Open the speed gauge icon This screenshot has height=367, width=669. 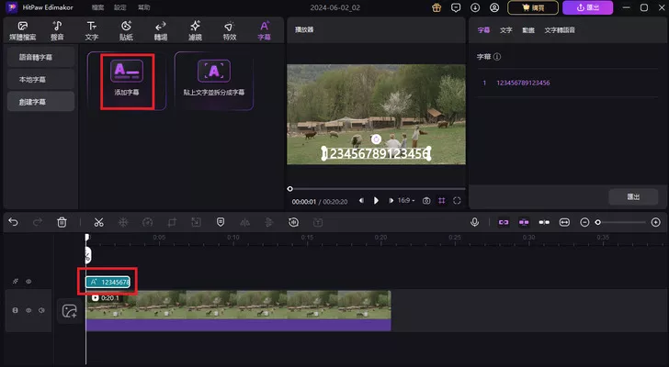(147, 222)
